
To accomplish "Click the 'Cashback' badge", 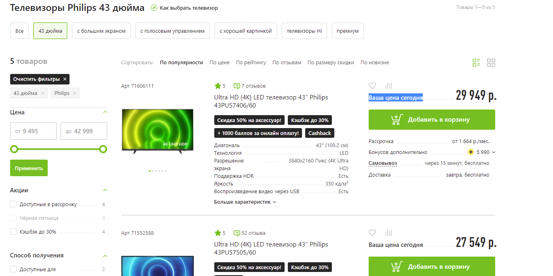I will pos(320,133).
